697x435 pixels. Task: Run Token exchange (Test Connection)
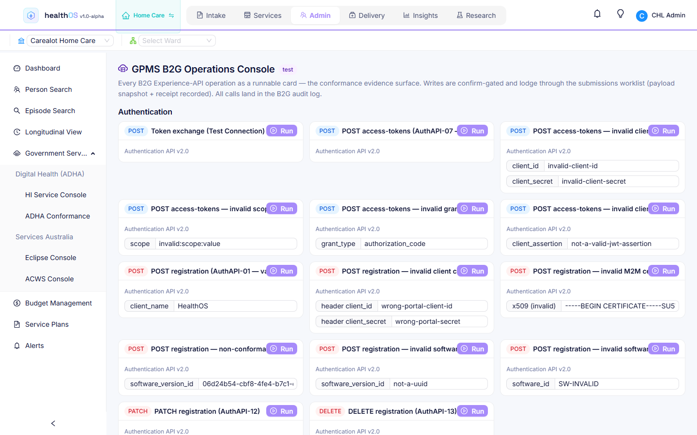pos(282,131)
